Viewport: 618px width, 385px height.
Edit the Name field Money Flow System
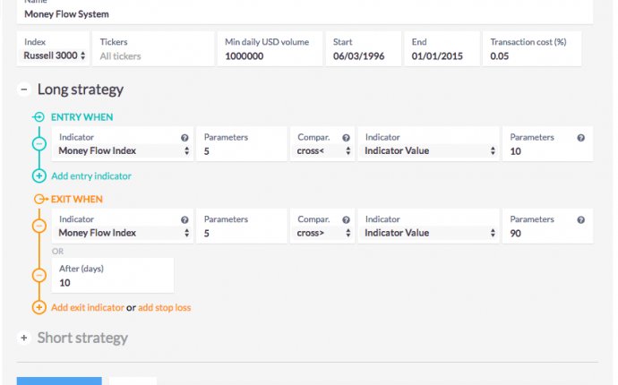pyautogui.click(x=305, y=12)
